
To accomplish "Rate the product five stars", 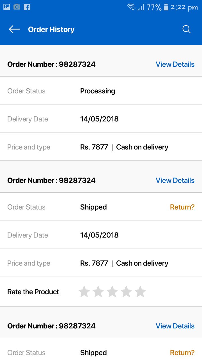I will (140, 292).
